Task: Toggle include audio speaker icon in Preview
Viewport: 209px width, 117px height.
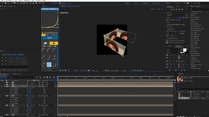Action: tap(181, 18)
